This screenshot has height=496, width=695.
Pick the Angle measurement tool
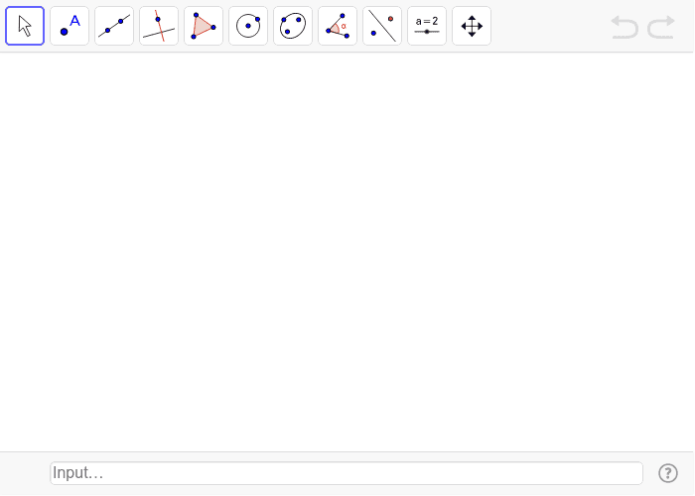(x=338, y=26)
